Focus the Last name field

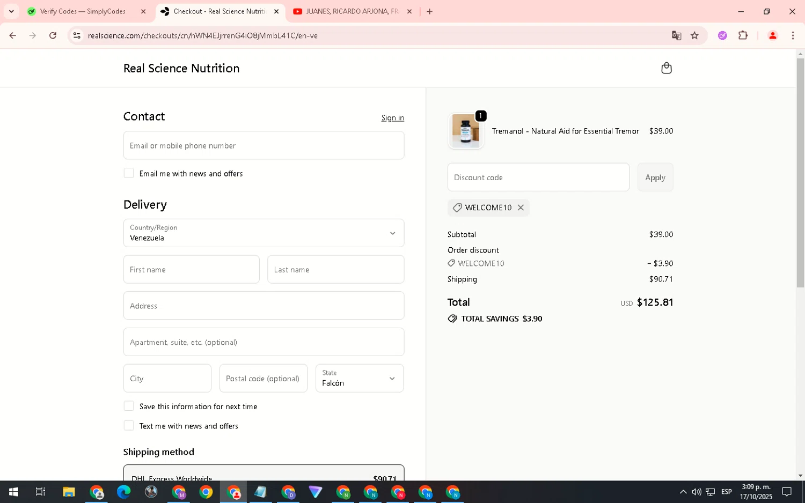click(x=335, y=269)
